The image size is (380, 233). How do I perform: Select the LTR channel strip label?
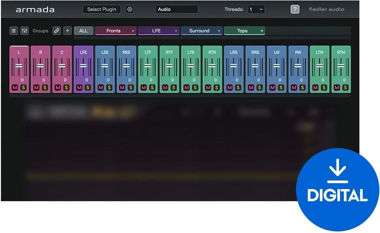191,52
